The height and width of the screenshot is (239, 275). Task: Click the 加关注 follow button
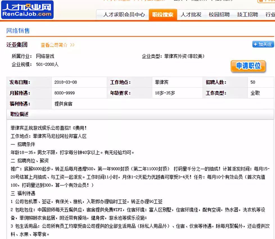click(x=263, y=44)
